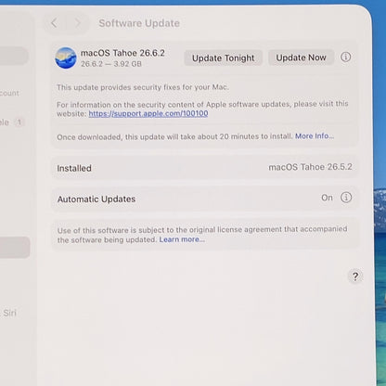The height and width of the screenshot is (386, 386).
Task: Select the Installed macOS Tahoe 26.5.2 row
Action: 204,168
